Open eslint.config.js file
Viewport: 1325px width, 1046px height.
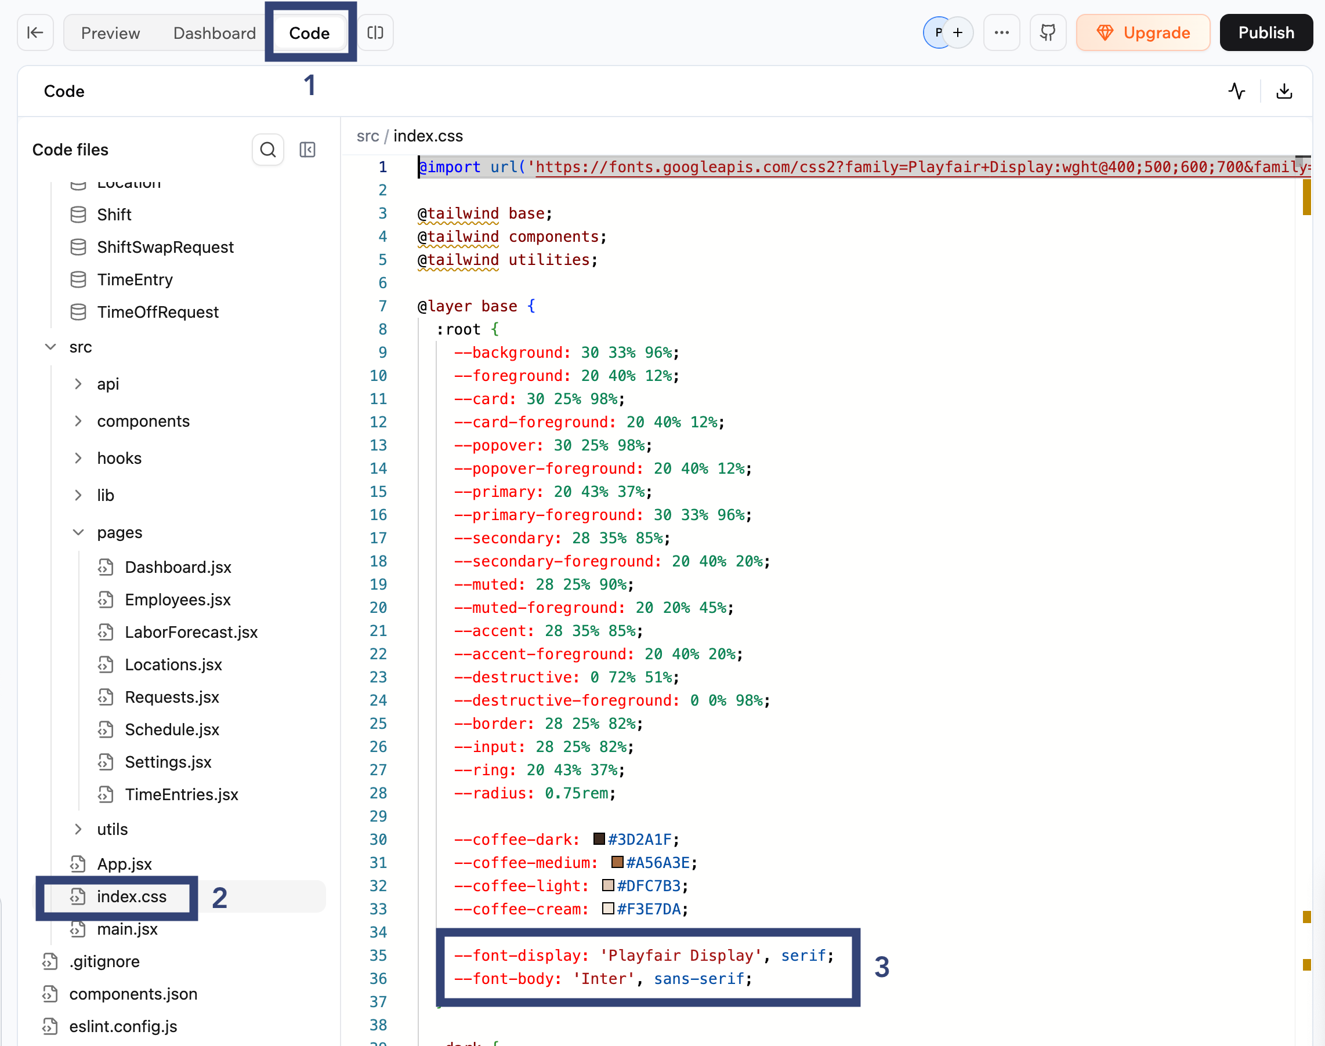[123, 1026]
